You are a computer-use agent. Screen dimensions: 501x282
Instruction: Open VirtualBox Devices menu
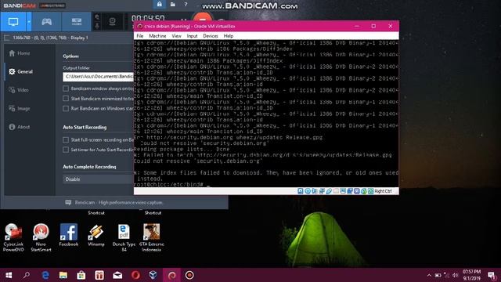pos(211,36)
